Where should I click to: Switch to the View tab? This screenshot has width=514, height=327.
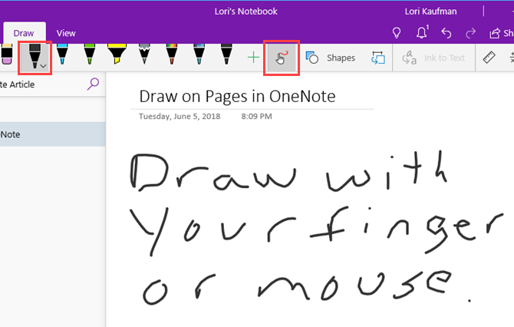tap(66, 33)
